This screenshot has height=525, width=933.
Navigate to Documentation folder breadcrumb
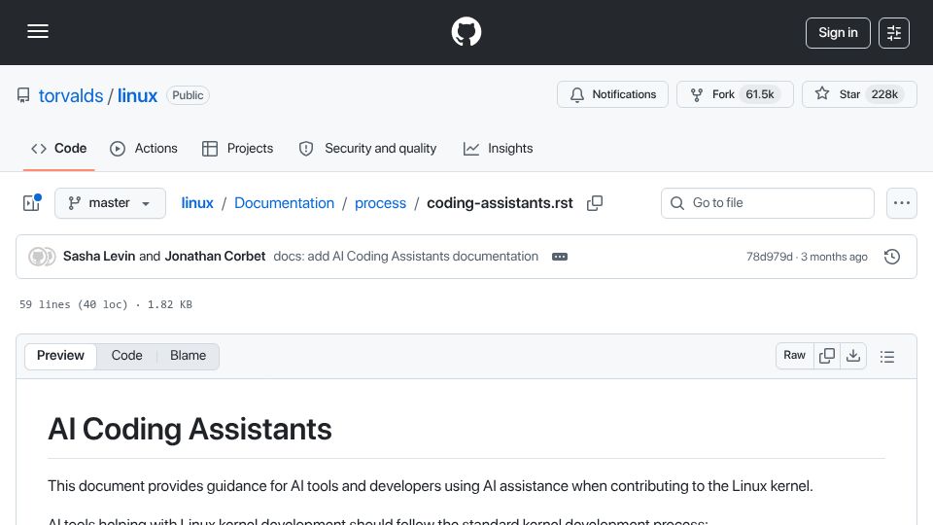(284, 203)
